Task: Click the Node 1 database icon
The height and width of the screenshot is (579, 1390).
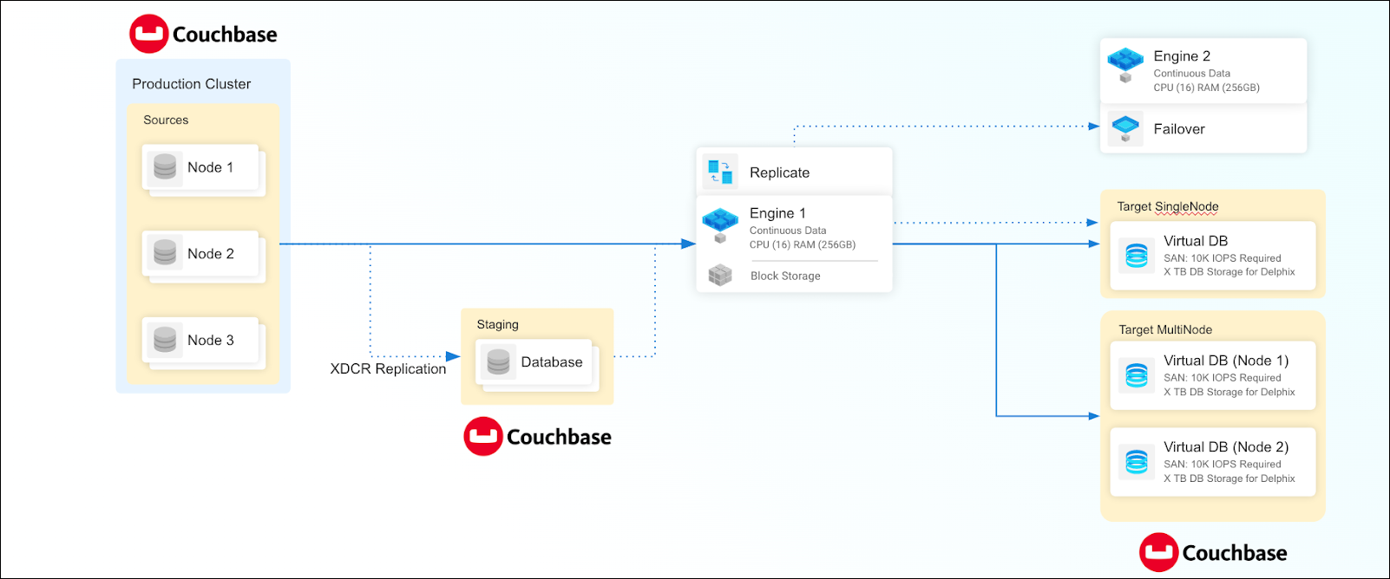Action: pos(165,166)
